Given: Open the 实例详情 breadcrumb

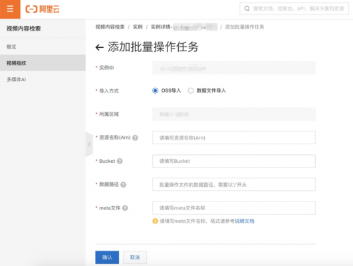Looking at the screenshot, I should [183, 27].
